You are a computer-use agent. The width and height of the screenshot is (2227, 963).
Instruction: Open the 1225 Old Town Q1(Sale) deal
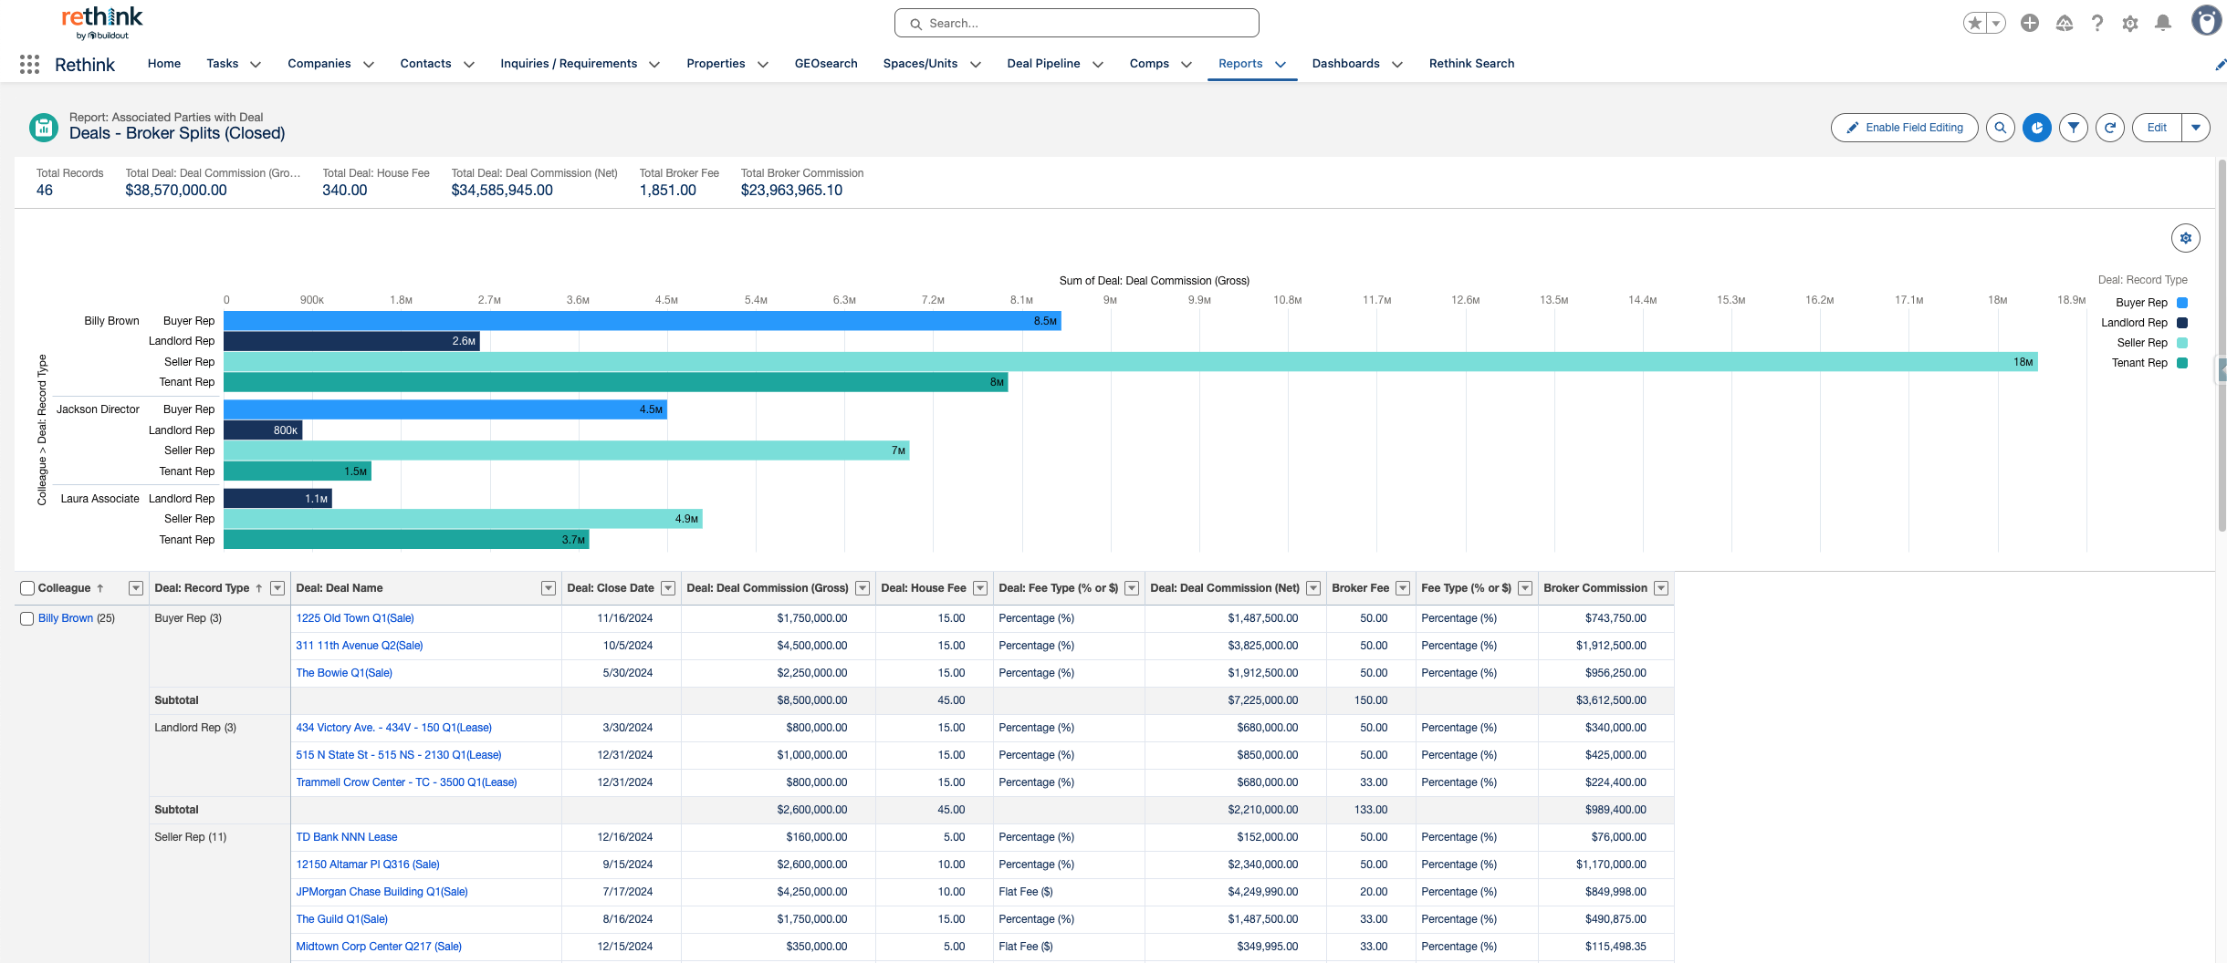(x=355, y=618)
